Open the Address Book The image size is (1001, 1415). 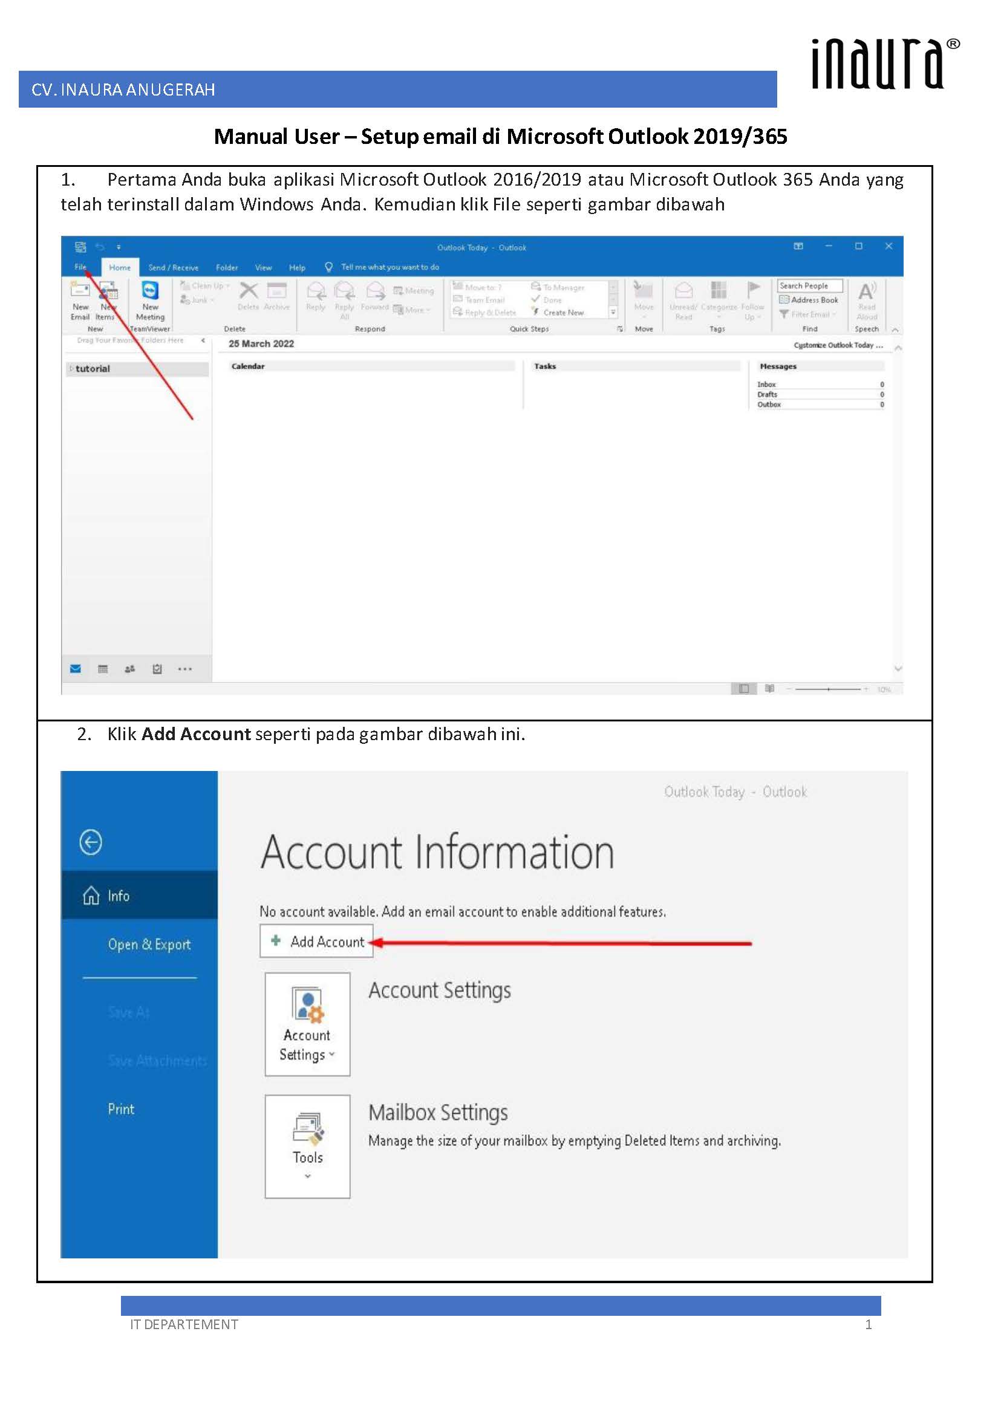[x=808, y=300]
